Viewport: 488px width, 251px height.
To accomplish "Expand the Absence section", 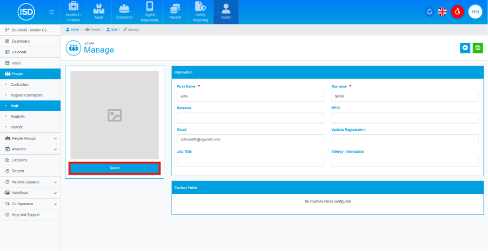I will pyautogui.click(x=30, y=149).
